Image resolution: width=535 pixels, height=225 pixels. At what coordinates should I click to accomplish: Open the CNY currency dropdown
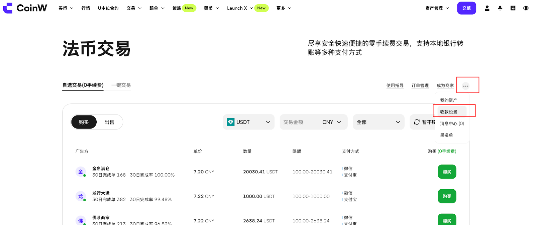point(332,122)
